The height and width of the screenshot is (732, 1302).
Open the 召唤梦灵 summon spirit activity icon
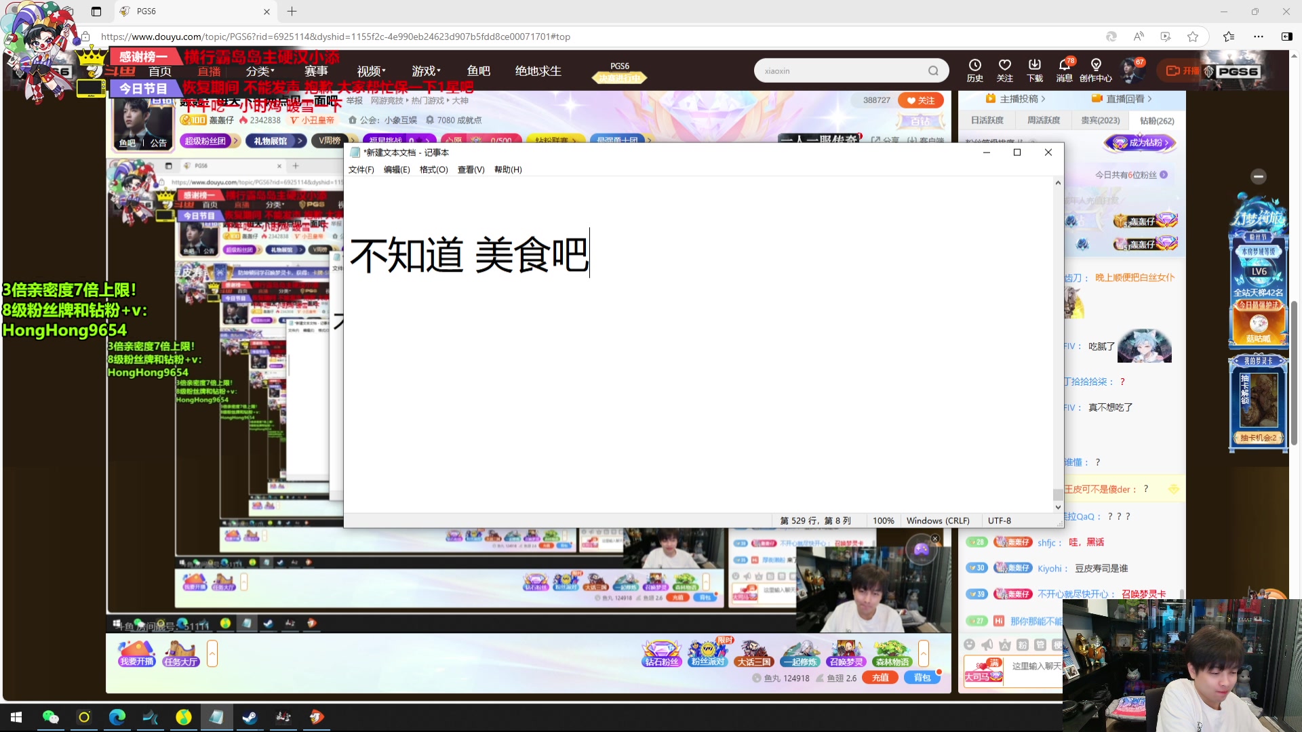tap(846, 654)
